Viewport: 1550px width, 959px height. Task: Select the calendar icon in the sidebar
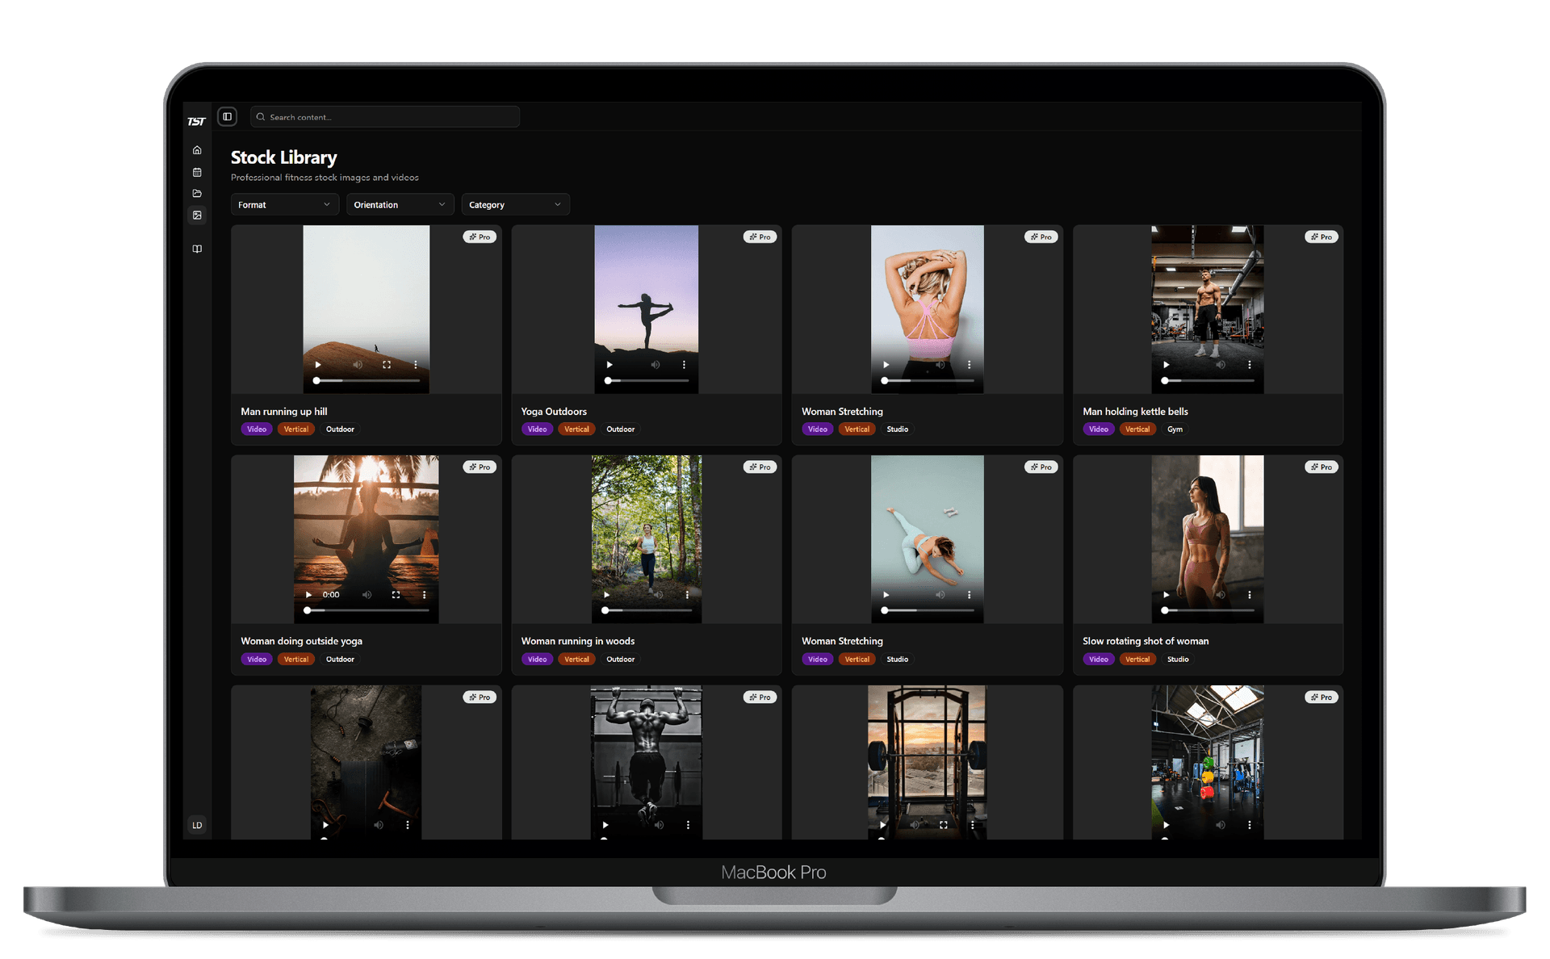pos(197,172)
